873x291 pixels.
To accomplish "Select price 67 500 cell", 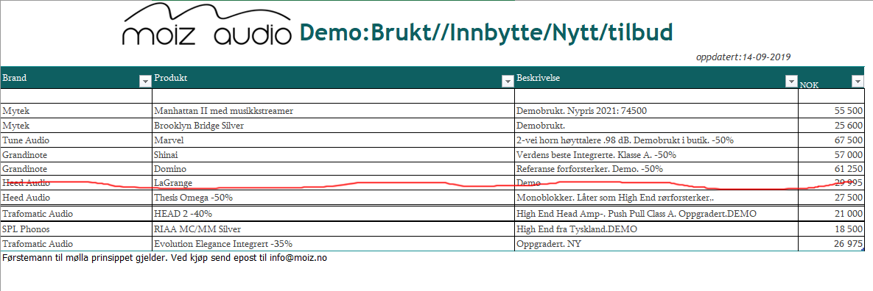I will (831, 140).
